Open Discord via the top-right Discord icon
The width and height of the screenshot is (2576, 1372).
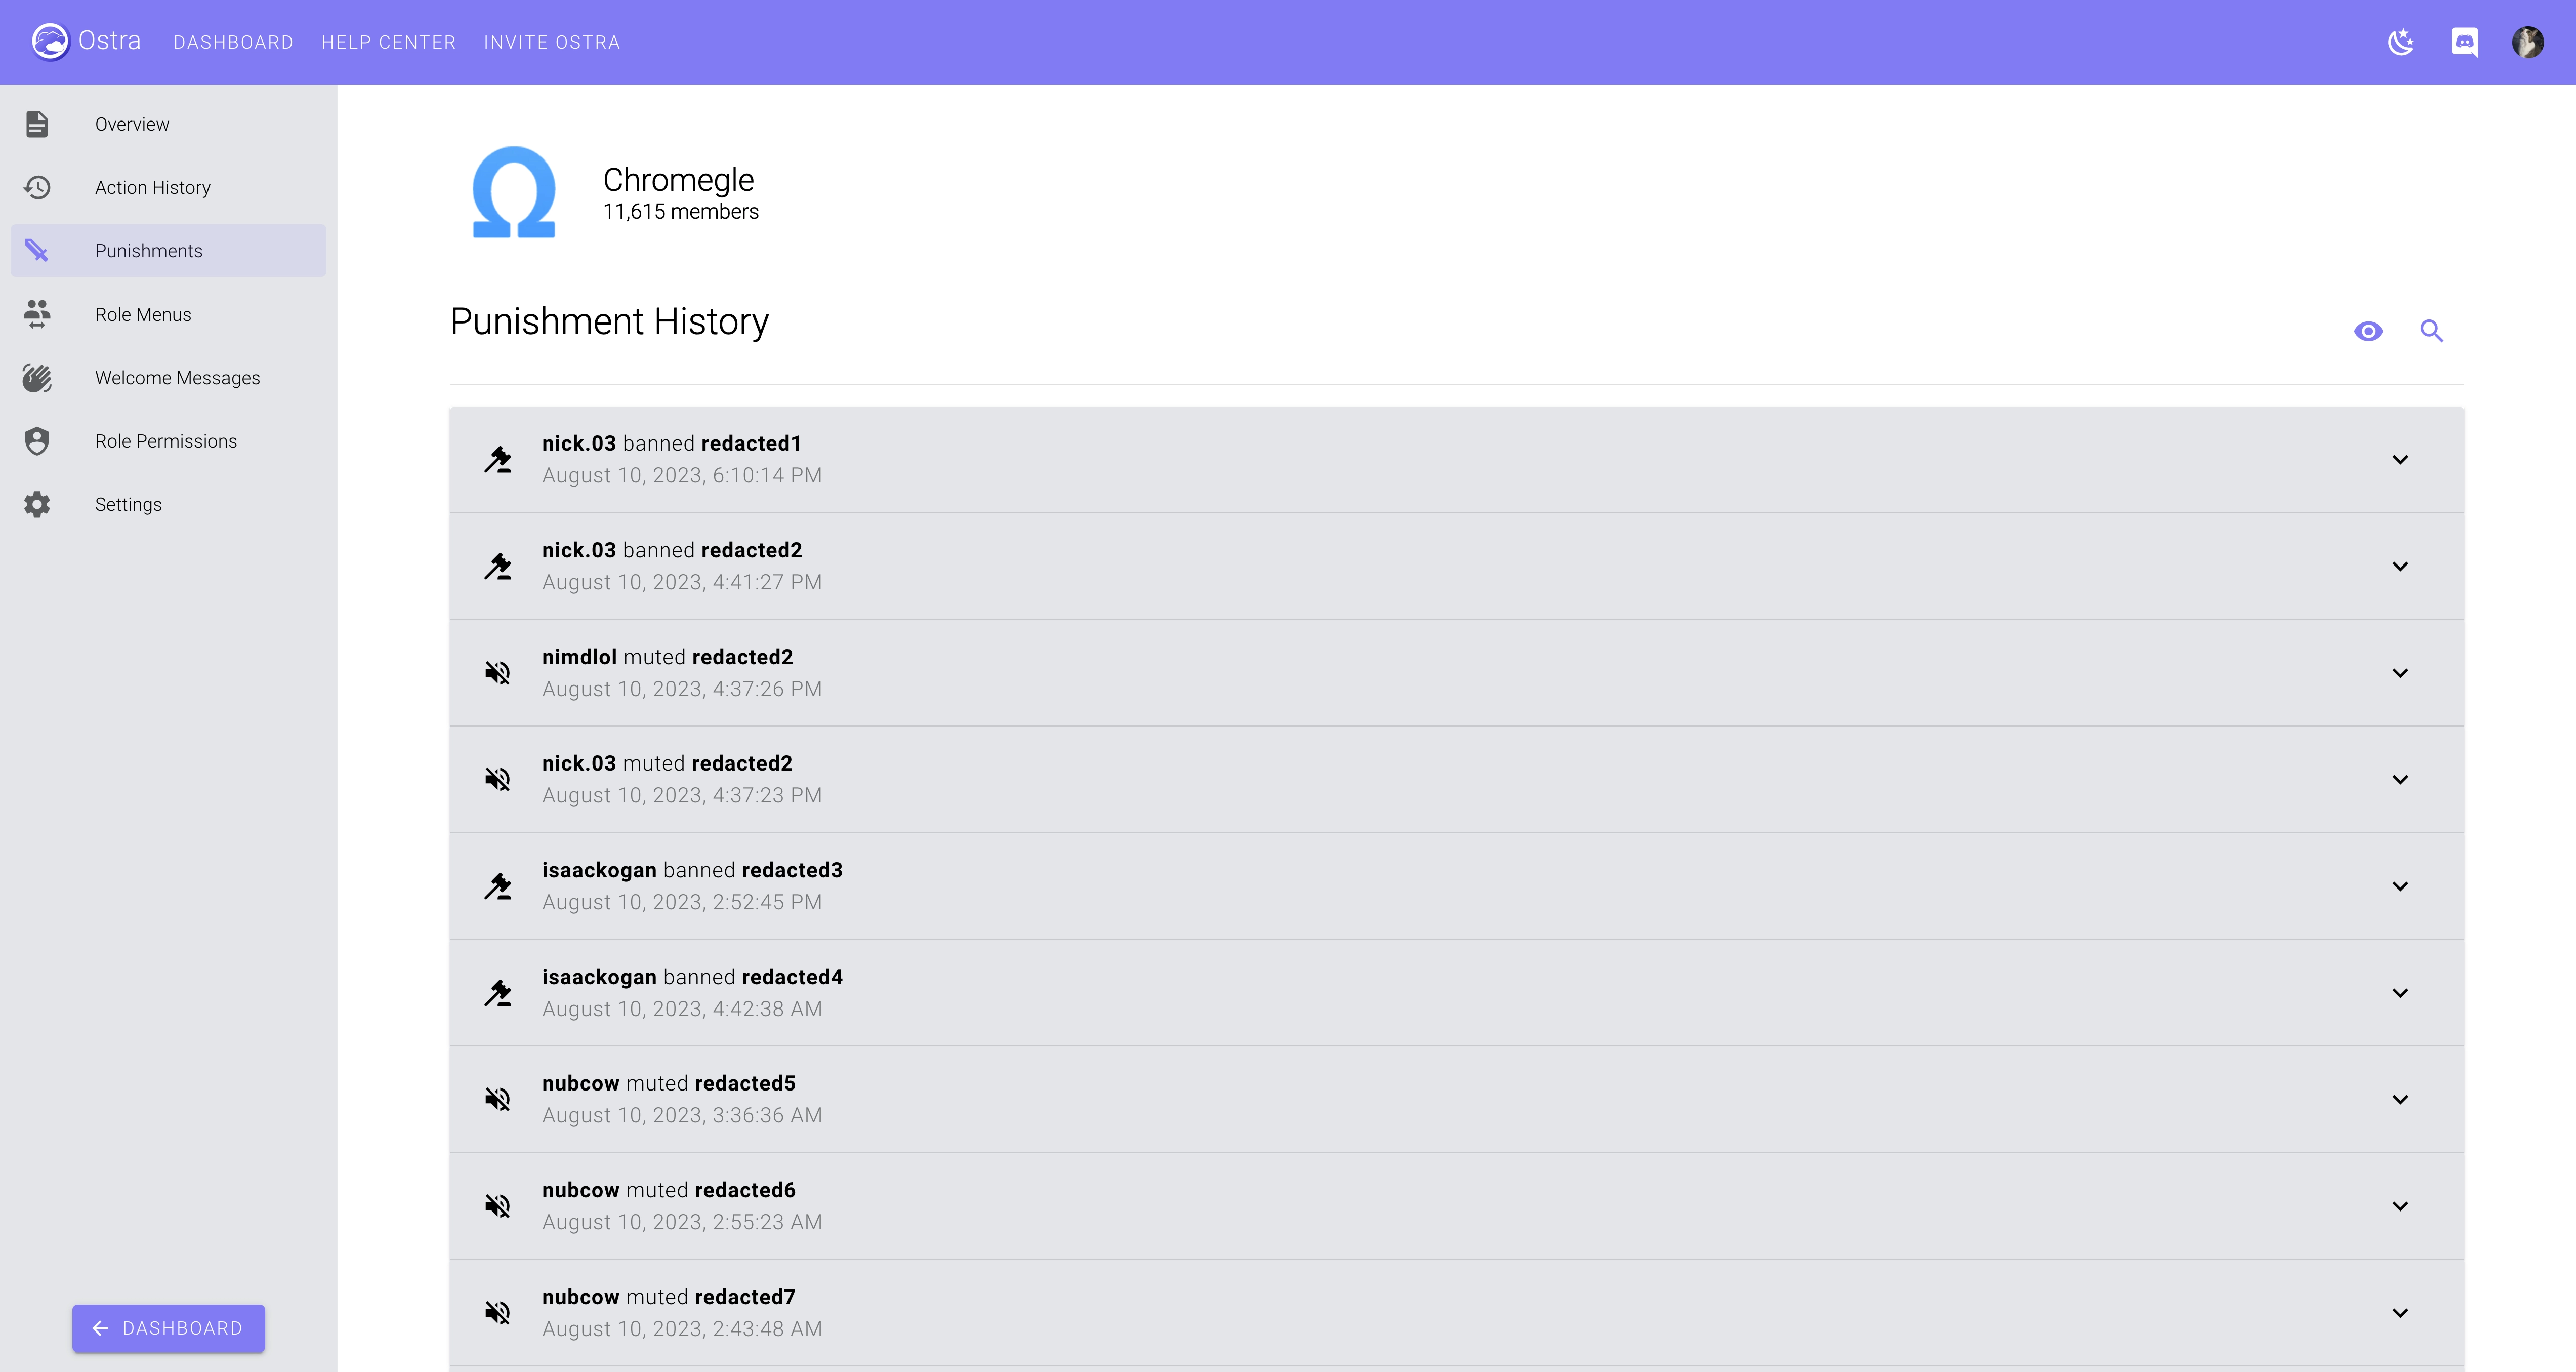2465,42
